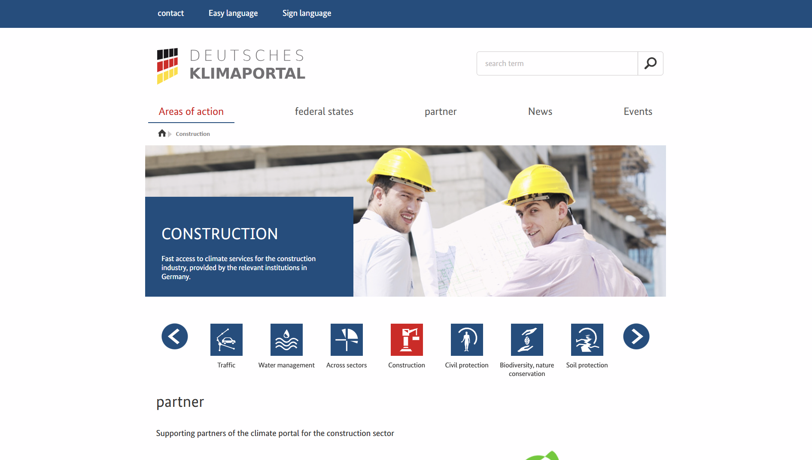Open the News section
This screenshot has width=812, height=460.
pos(540,111)
